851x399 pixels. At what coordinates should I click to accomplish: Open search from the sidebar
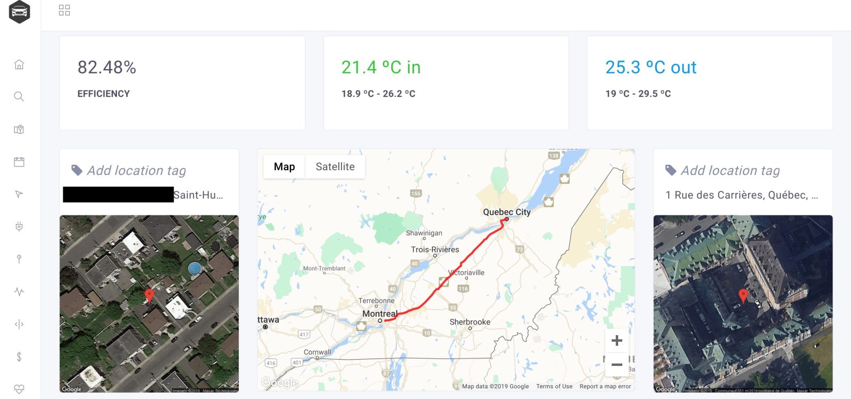(x=19, y=96)
